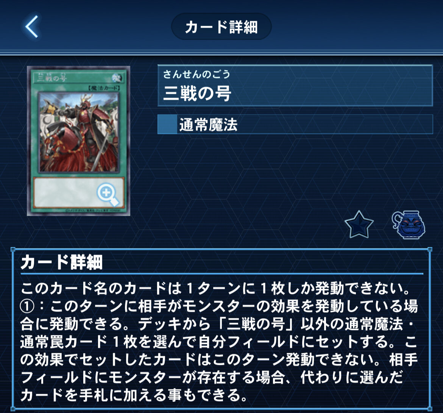Tap the magnifying glass zoom icon on card
Screen dimensions: 443x413
coord(108,194)
